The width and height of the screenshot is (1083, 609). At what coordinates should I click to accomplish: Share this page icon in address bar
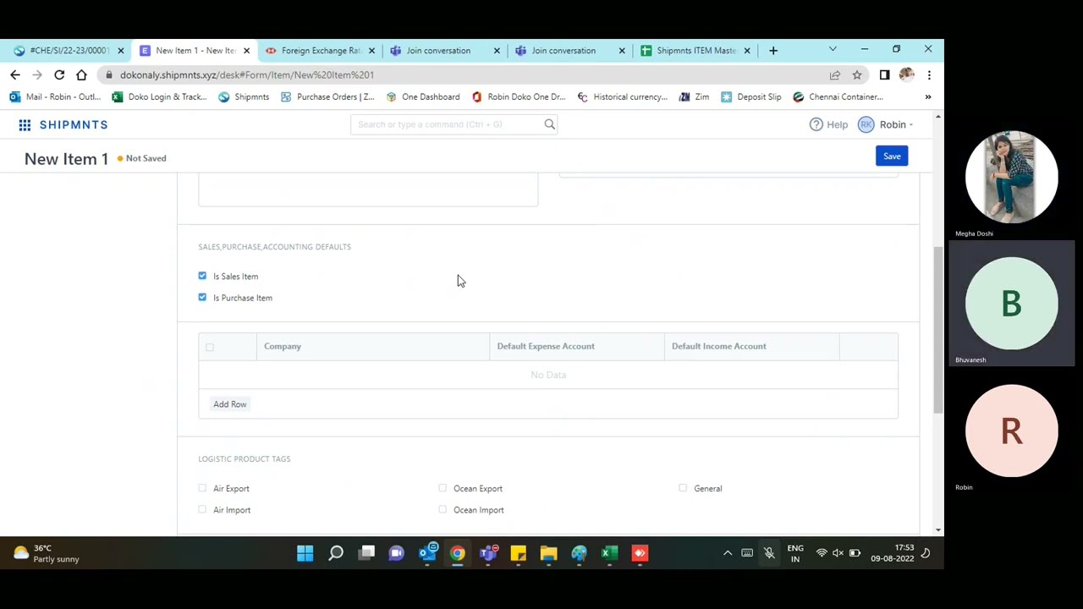point(835,74)
